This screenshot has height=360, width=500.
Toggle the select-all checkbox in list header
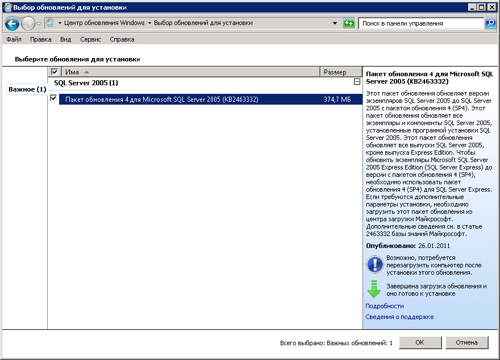coord(55,72)
